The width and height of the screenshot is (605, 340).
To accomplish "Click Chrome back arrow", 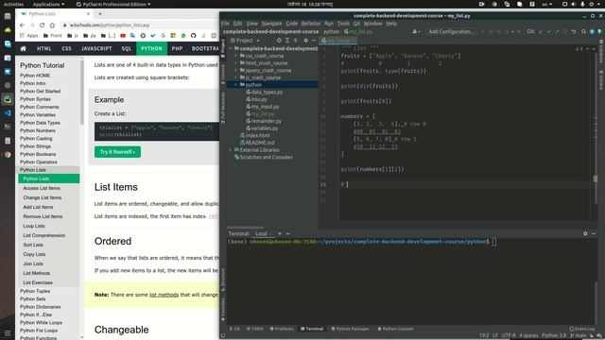I will [22, 25].
